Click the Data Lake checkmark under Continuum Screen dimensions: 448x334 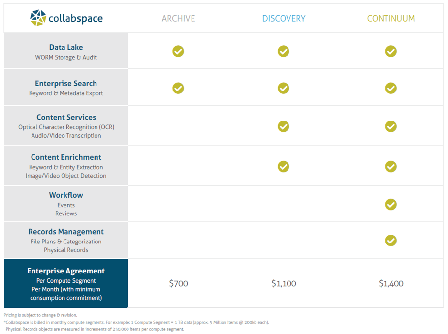[x=391, y=51]
